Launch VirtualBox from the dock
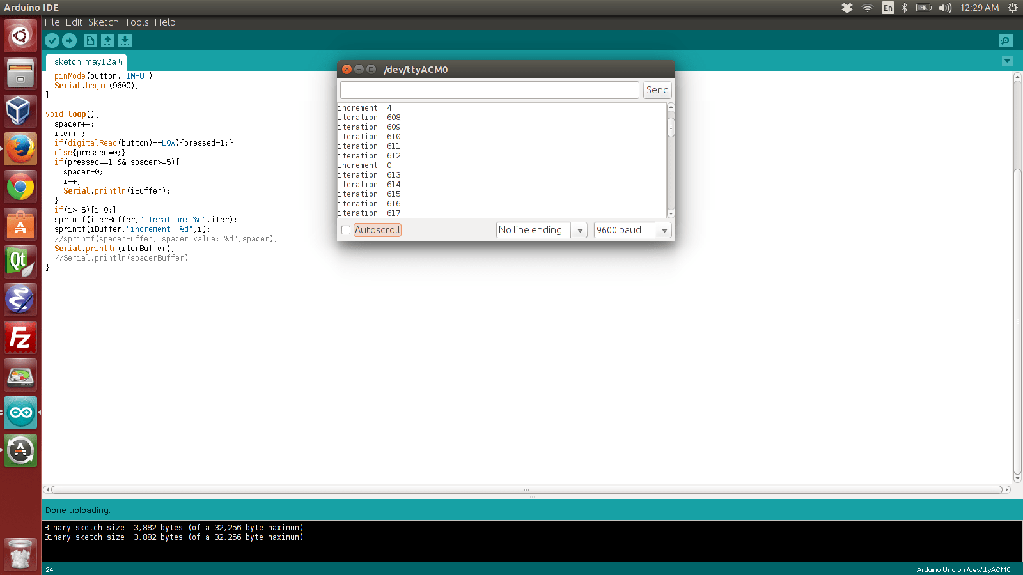Viewport: 1023px width, 575px height. click(x=20, y=111)
